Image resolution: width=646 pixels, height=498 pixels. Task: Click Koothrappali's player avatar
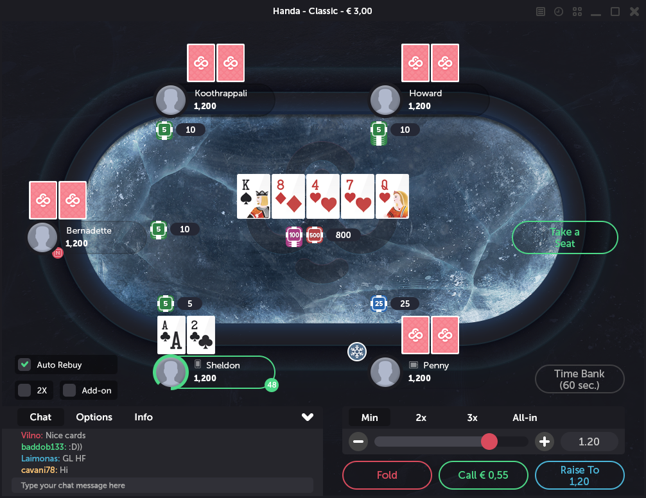[x=171, y=100]
